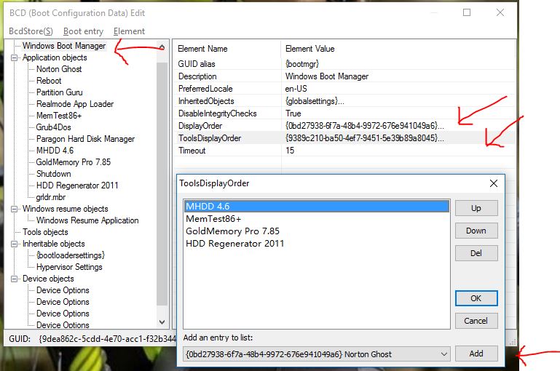Select the Norton Ghost tree entry
The image size is (560, 371).
click(59, 69)
